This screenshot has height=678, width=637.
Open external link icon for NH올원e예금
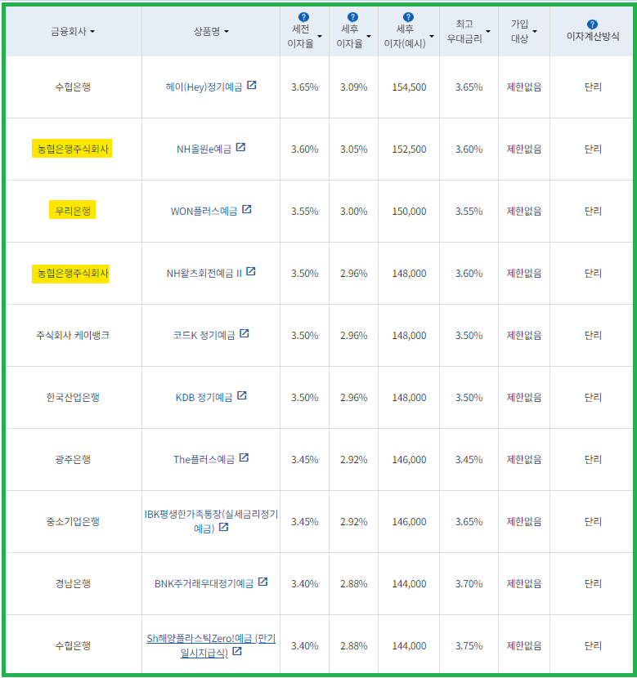coord(240,148)
